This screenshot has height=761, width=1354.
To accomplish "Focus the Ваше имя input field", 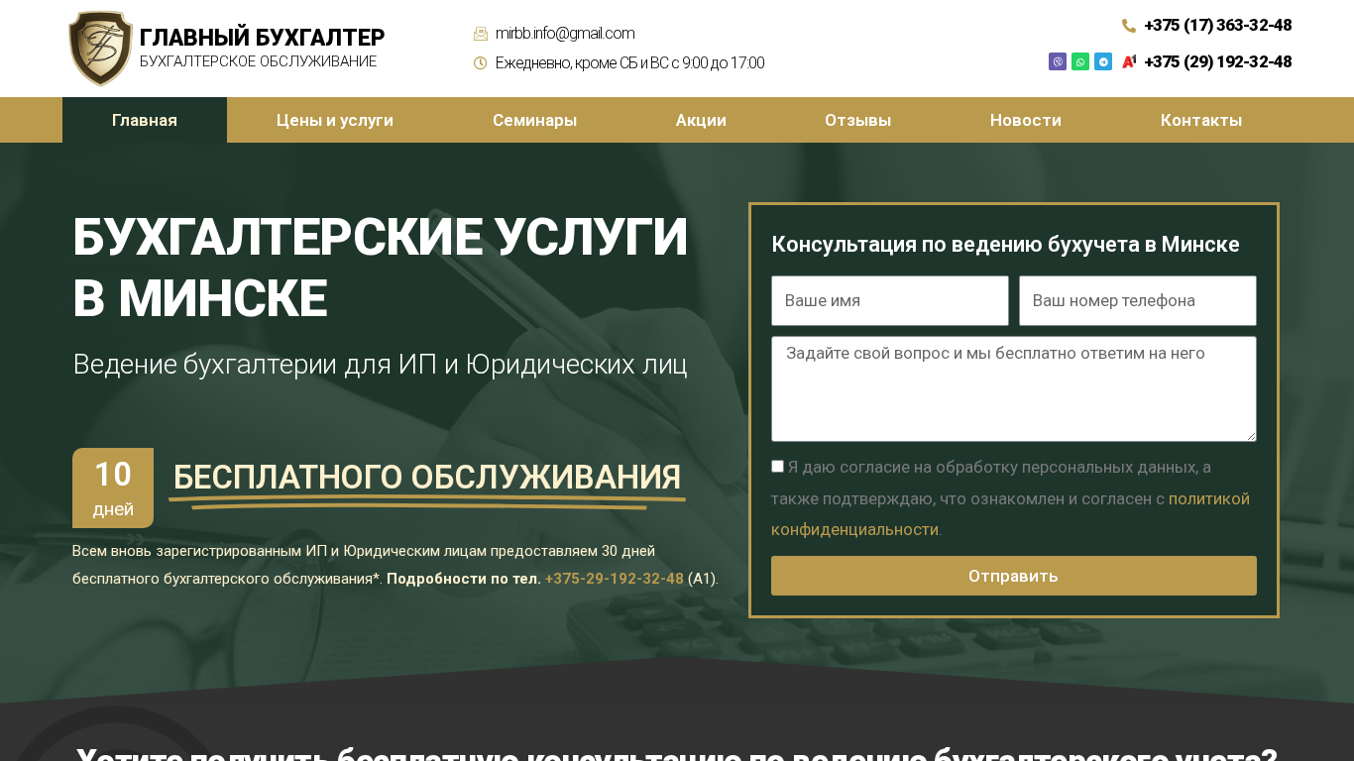I will click(890, 300).
